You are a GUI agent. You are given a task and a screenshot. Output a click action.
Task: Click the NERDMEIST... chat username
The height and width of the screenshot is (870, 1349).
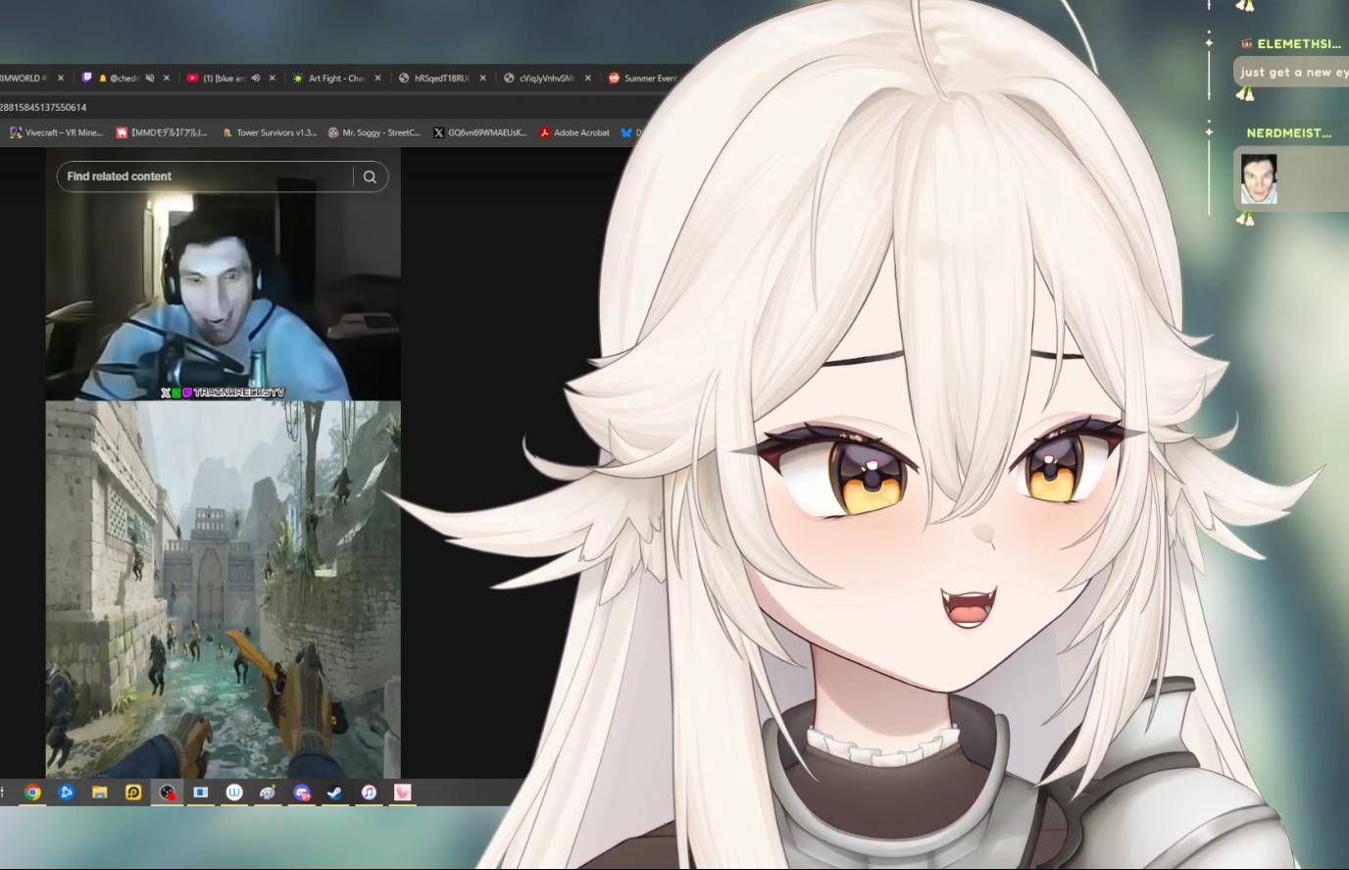point(1288,133)
